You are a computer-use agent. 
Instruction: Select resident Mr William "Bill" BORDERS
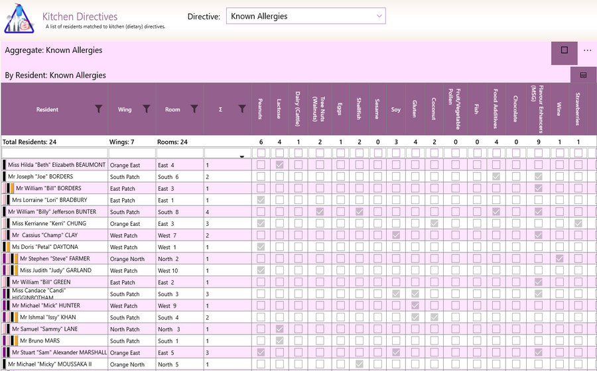pyautogui.click(x=48, y=188)
